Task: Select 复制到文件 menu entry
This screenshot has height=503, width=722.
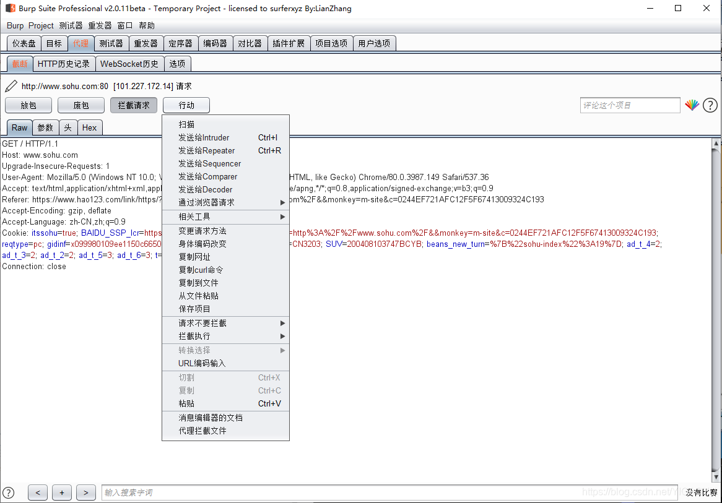Action: 225,283
